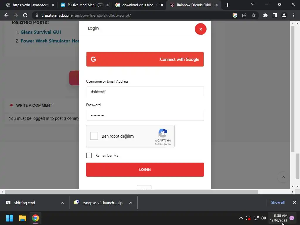This screenshot has width=300, height=225.
Task: Open the Şartlar terms link in reCAPTCHA
Action: [x=168, y=144]
